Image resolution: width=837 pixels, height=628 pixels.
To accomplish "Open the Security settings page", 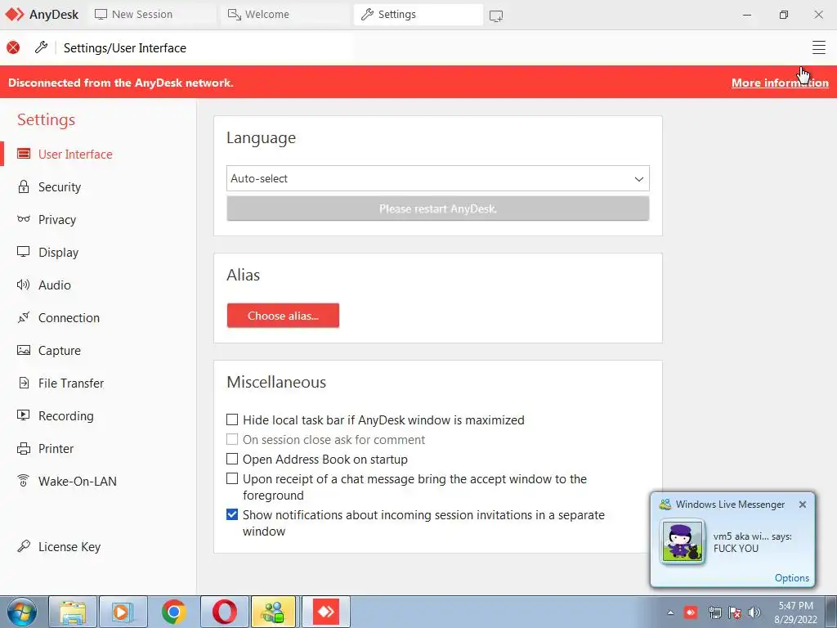I will (x=59, y=187).
